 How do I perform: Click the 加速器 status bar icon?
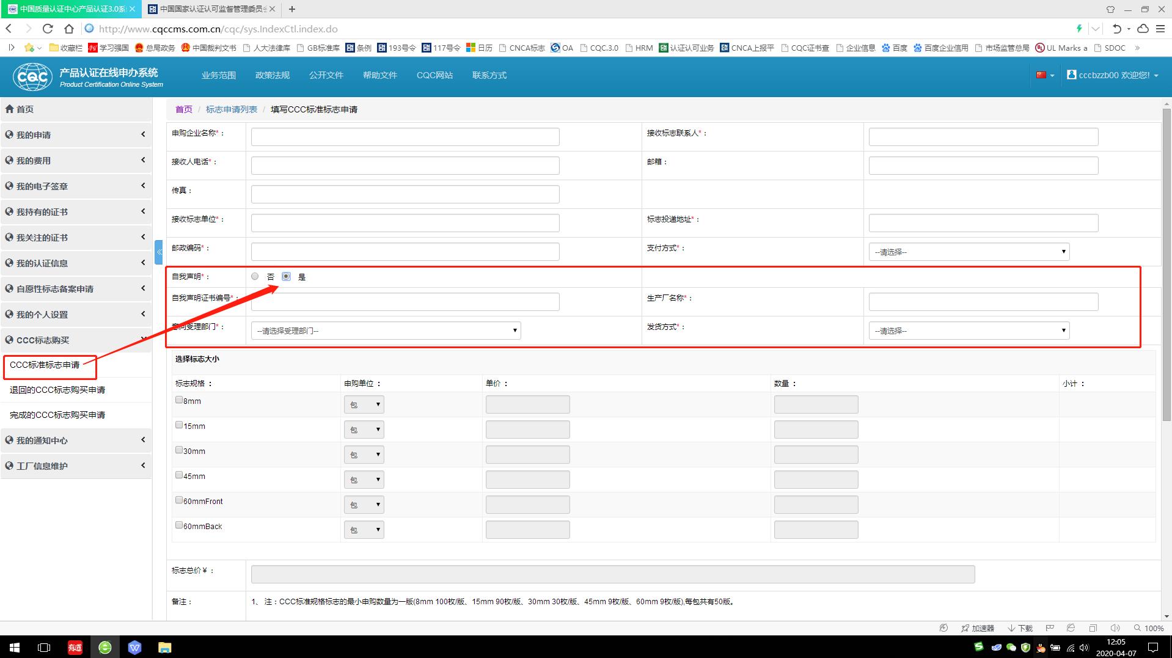click(x=977, y=628)
